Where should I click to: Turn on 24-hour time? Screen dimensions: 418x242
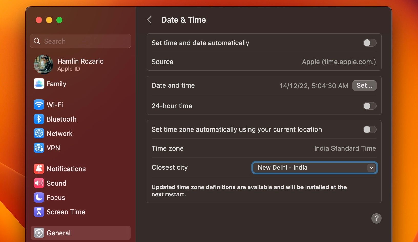(369, 106)
